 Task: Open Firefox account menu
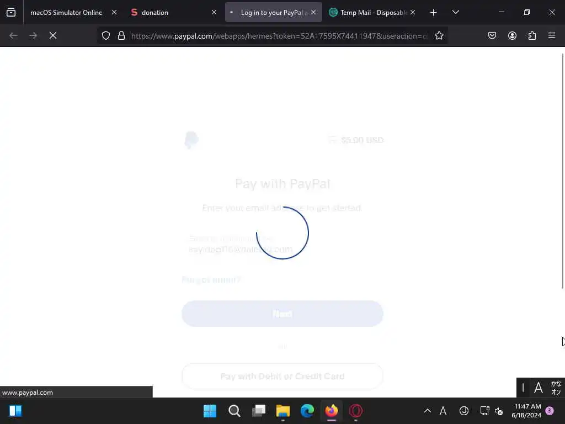tap(512, 35)
